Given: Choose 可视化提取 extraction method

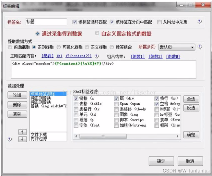Looking at the screenshot, I should (x=59, y=47).
